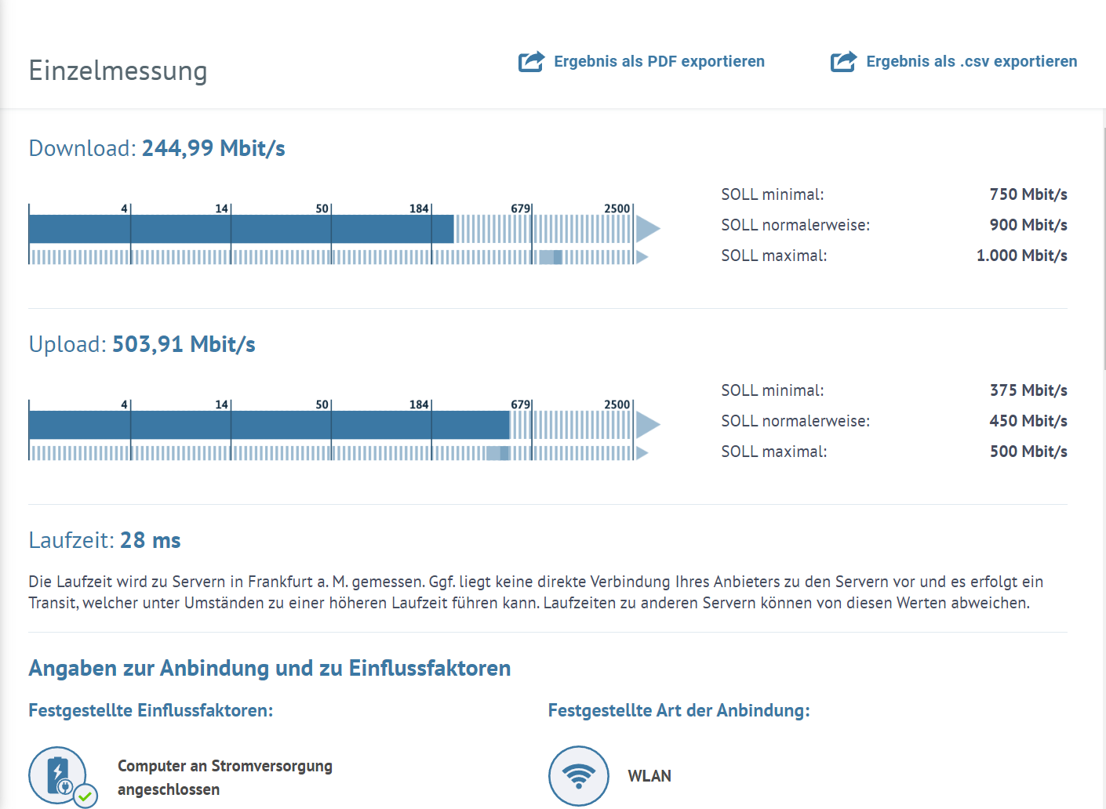Click the Download SOLL range indicator bar
The height and width of the screenshot is (809, 1106).
click(551, 257)
